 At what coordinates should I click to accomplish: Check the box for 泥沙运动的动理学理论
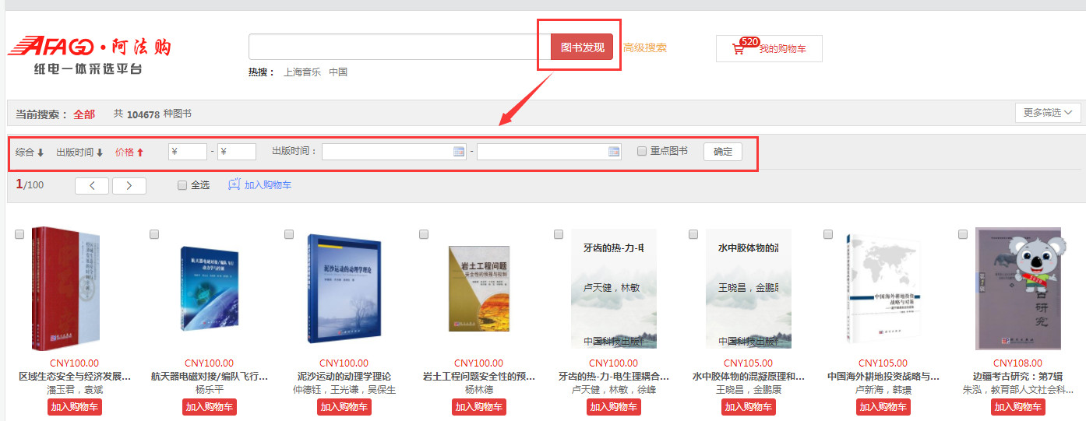tap(289, 234)
